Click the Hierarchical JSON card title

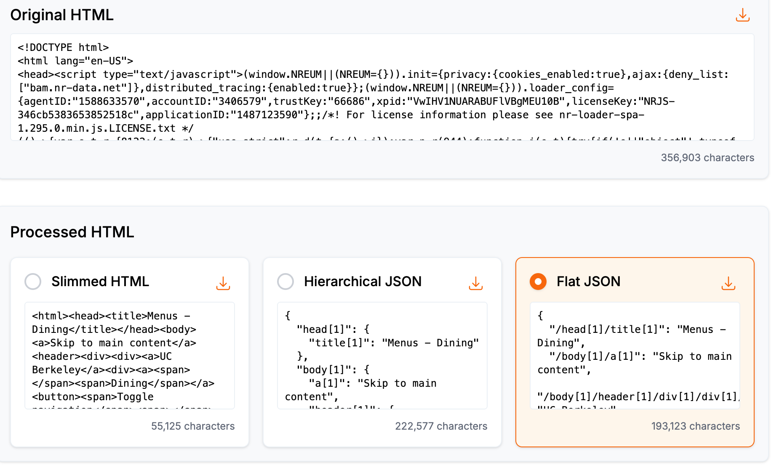pos(363,282)
